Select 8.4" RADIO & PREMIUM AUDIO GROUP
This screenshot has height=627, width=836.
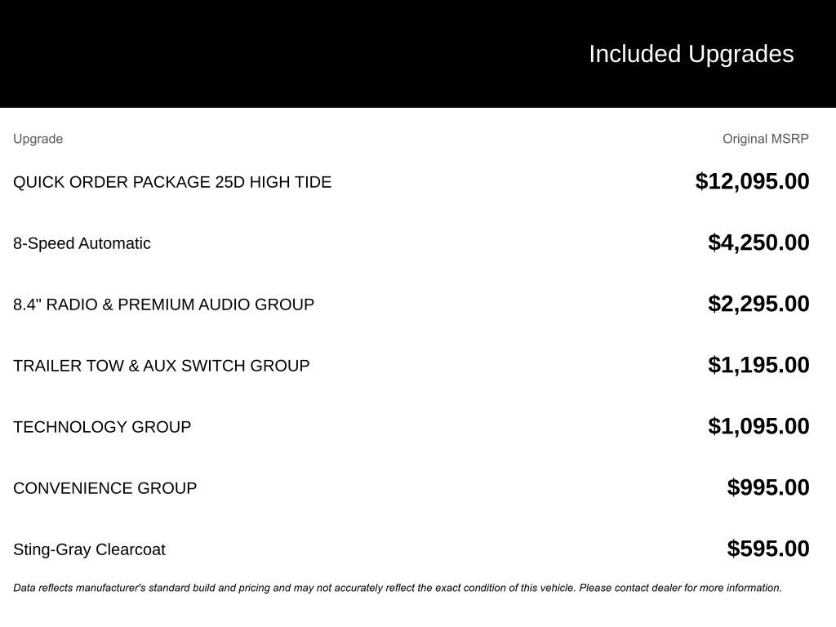[163, 305]
